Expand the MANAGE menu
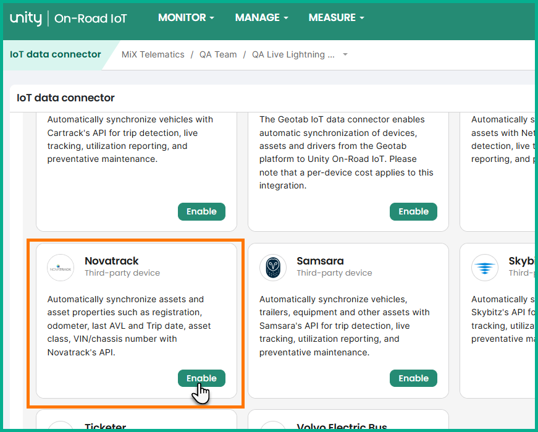 pyautogui.click(x=261, y=18)
